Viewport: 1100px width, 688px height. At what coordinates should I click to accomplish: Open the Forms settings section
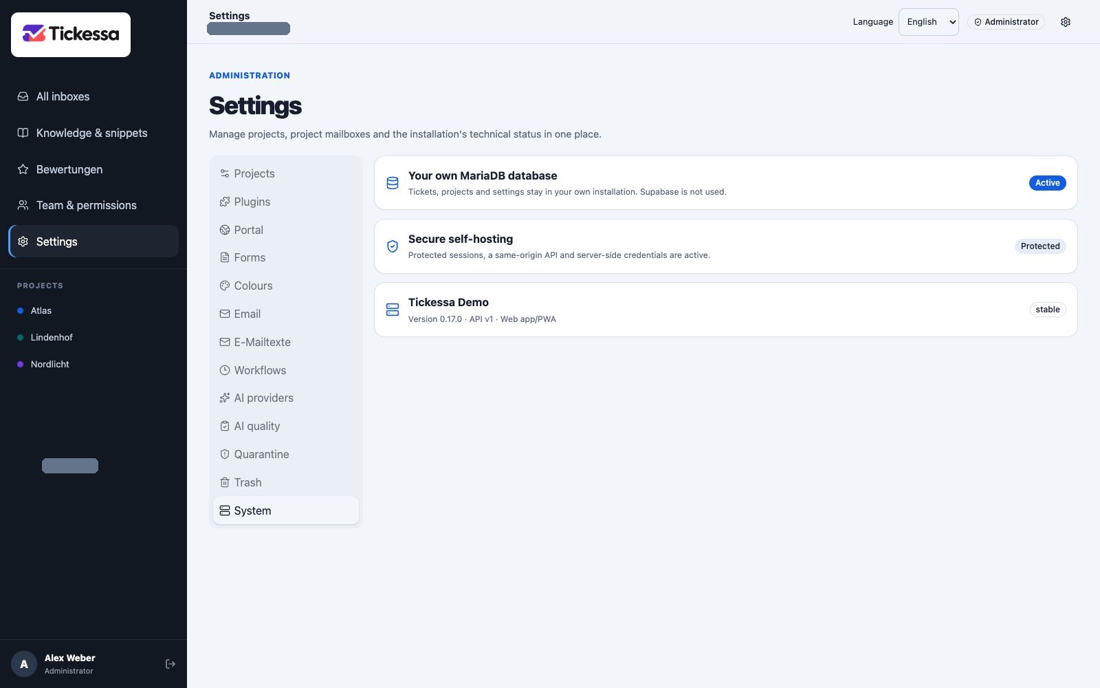pos(286,257)
